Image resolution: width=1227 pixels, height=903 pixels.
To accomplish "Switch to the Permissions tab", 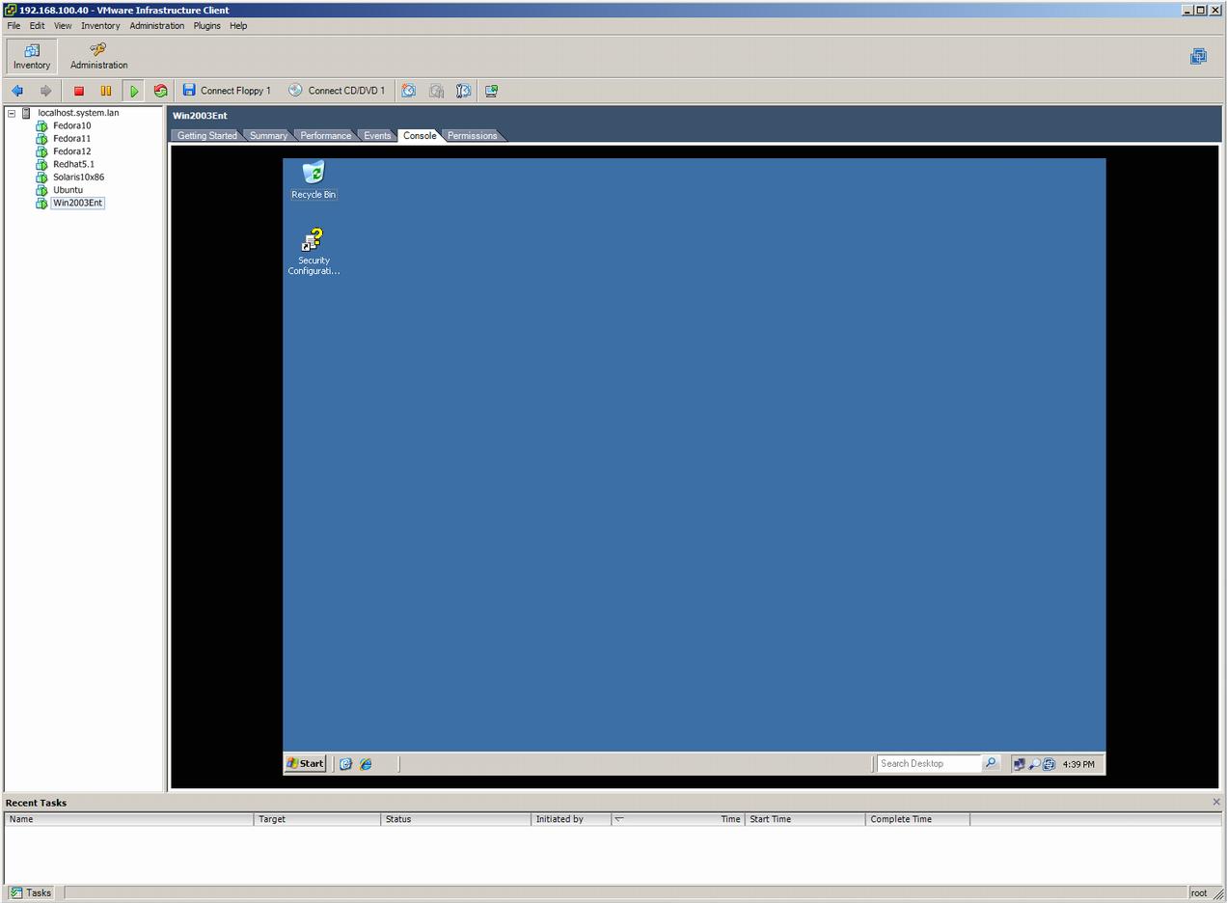I will pyautogui.click(x=472, y=135).
